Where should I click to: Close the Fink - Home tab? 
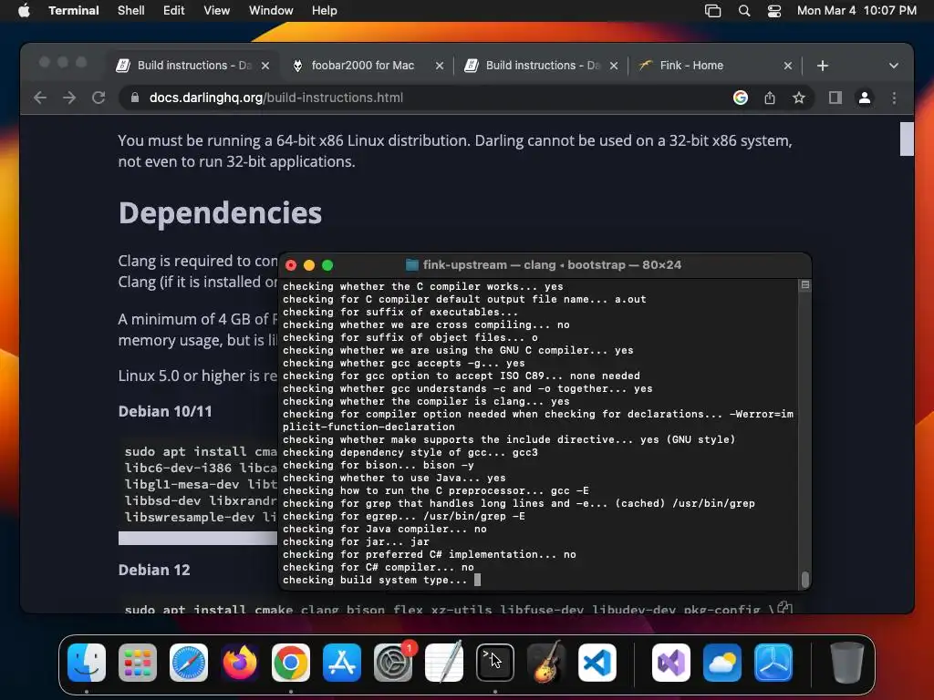(x=787, y=66)
